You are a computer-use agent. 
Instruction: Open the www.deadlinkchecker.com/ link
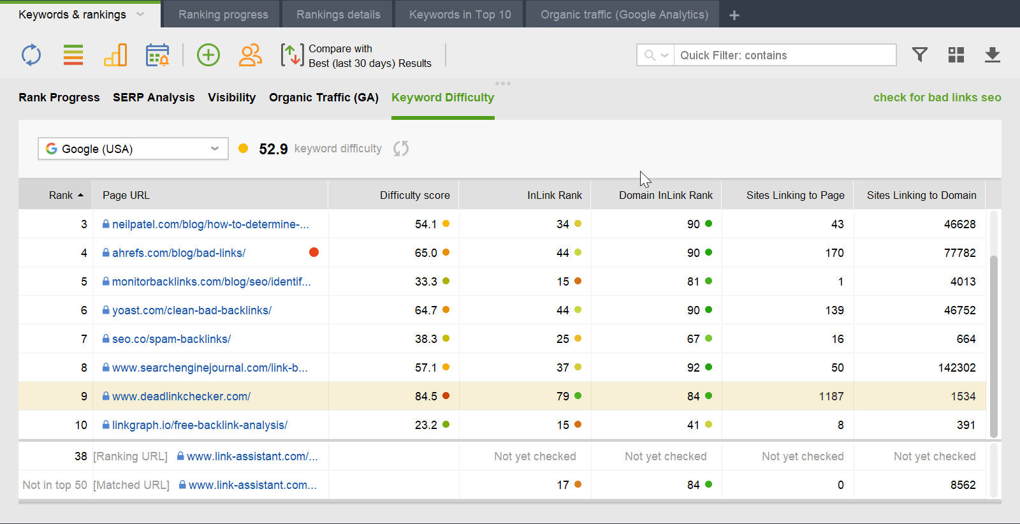[x=181, y=396]
